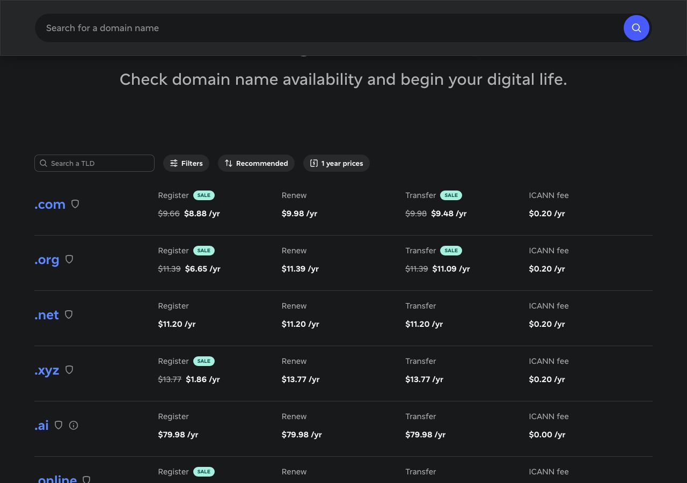Click the $6.65 /yr .org register price
This screenshot has width=687, height=483.
point(203,269)
